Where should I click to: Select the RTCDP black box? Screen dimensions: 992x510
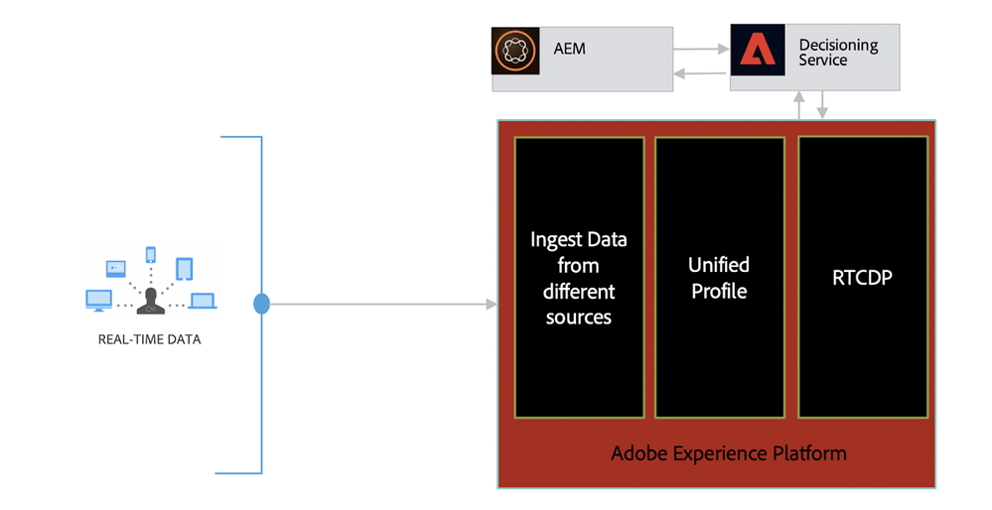pyautogui.click(x=862, y=278)
